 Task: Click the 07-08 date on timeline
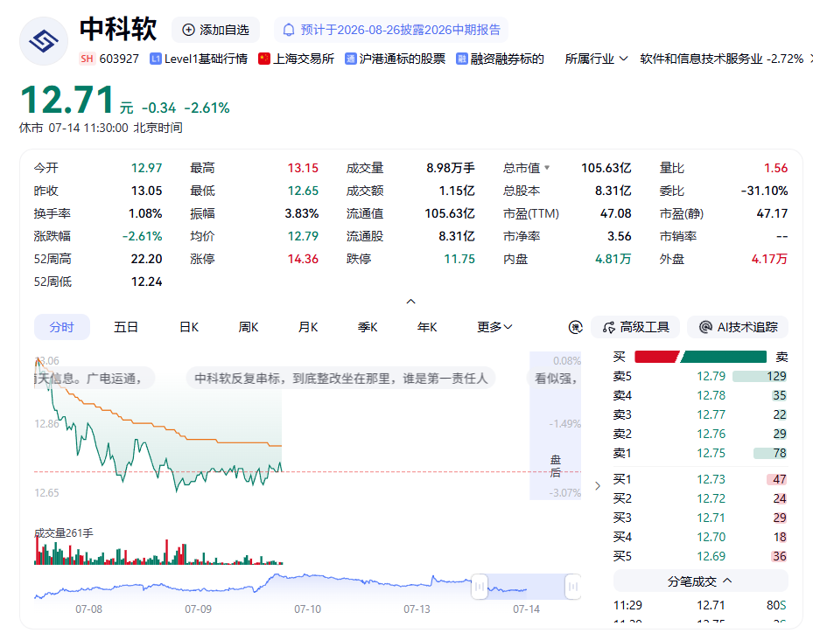(x=88, y=609)
